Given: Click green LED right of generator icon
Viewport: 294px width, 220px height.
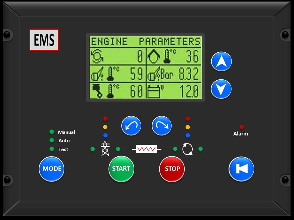Looking at the screenshot, I should [x=200, y=149].
